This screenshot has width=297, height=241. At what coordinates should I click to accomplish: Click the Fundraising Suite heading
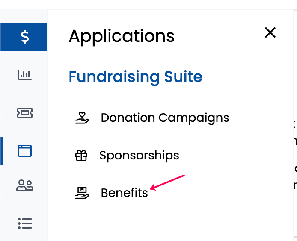135,77
